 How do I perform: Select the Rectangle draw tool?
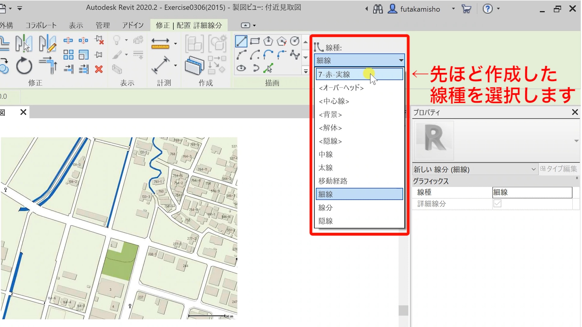coord(255,41)
